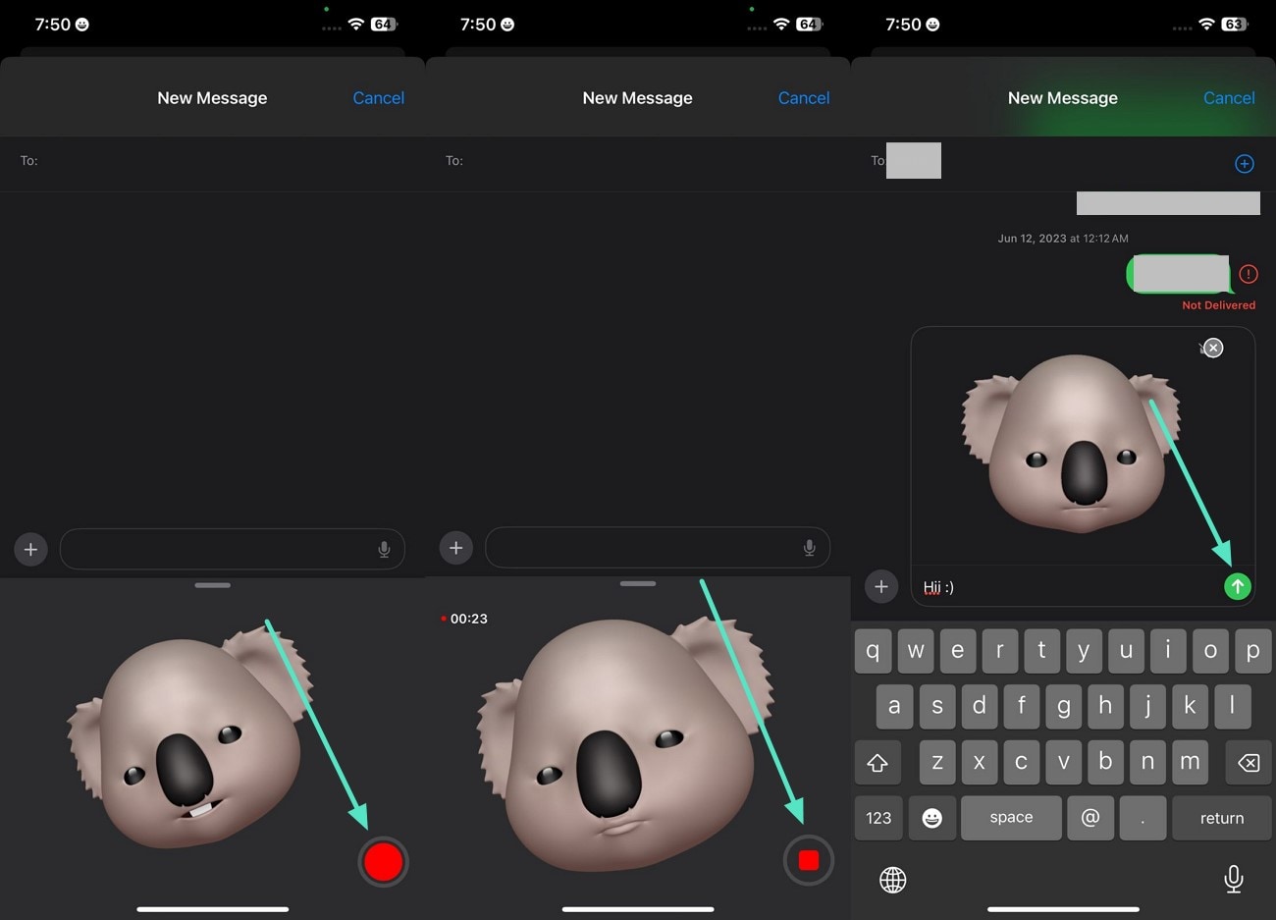Tap the m key
The height and width of the screenshot is (920, 1276).
click(x=1190, y=762)
